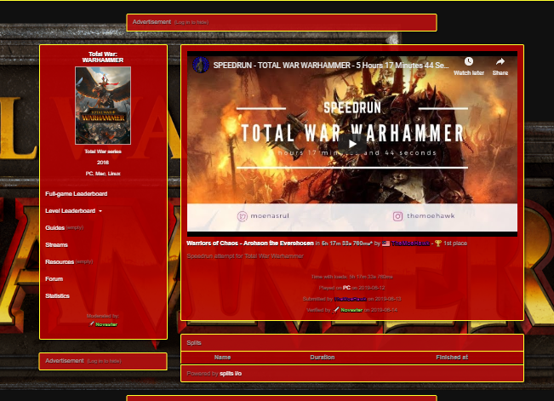Screen dimensions: 554x401
Task: Open the video title link at top
Action: coord(331,66)
